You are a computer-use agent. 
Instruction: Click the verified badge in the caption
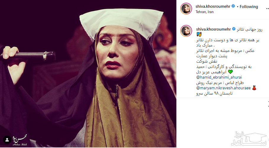coord(234,29)
